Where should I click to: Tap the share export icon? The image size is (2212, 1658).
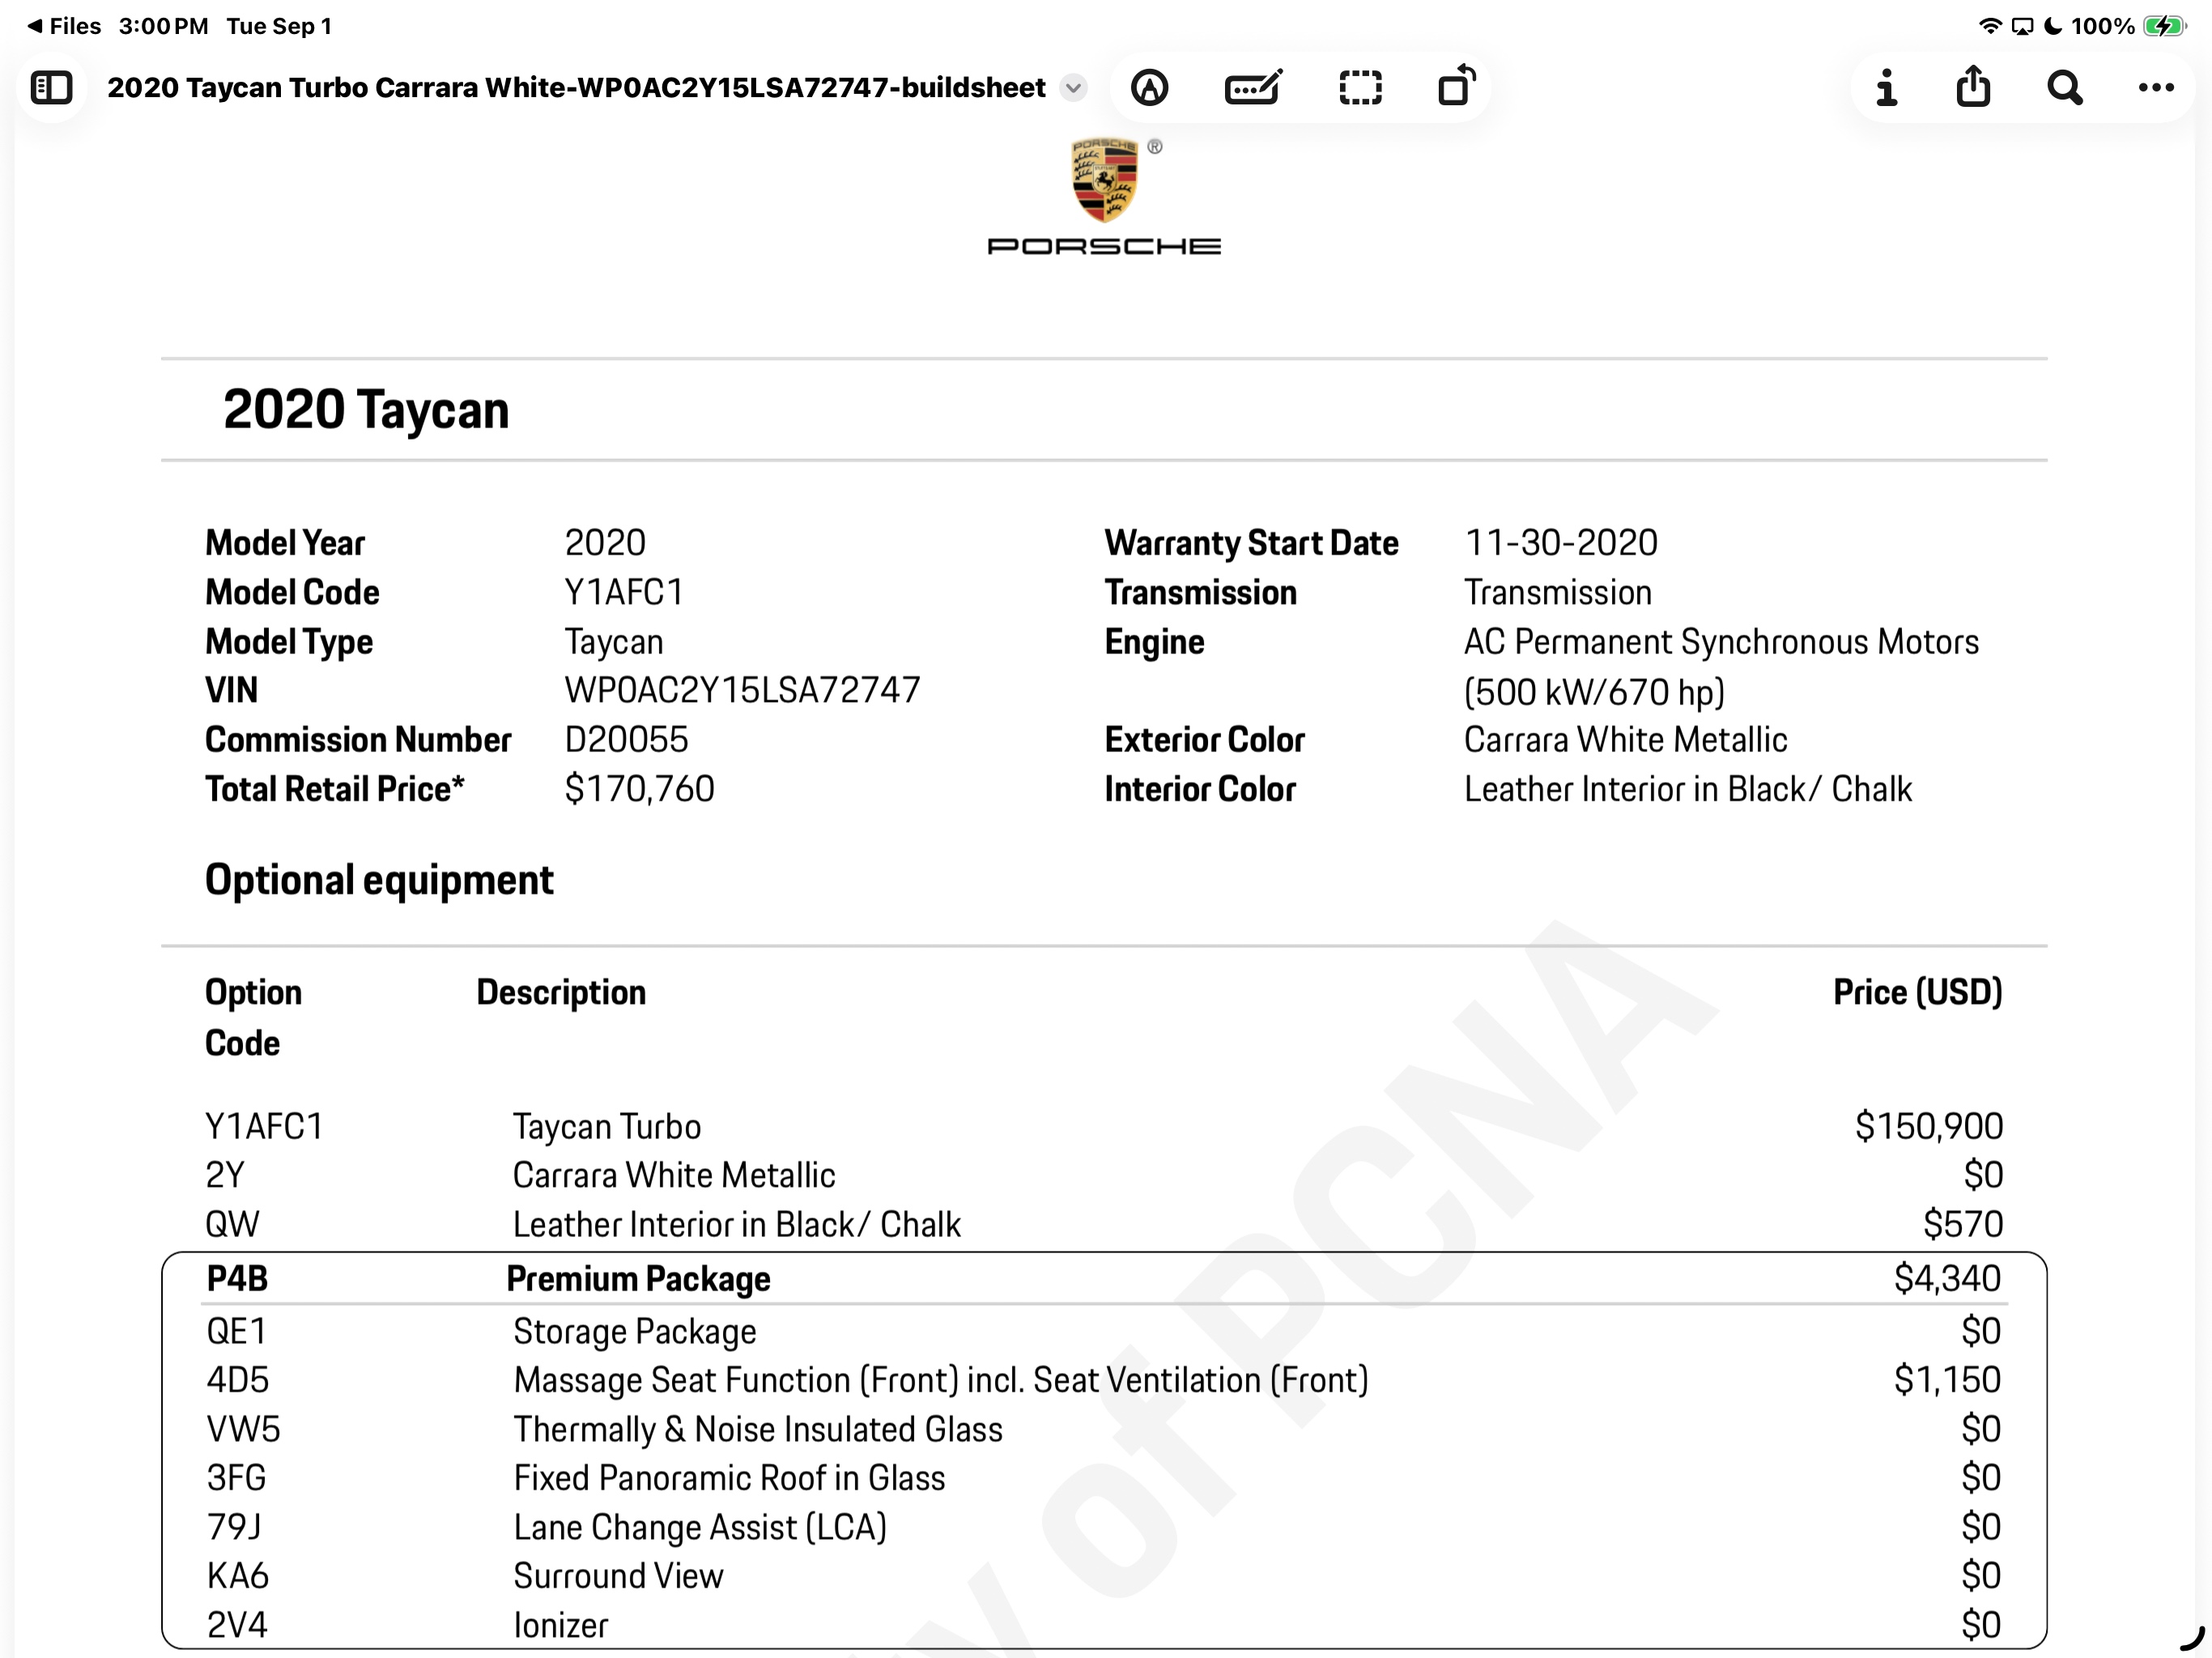coord(1973,86)
